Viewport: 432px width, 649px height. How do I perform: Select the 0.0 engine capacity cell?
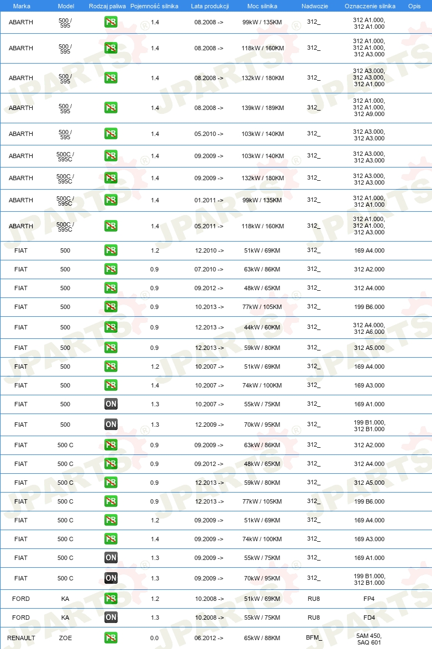coord(154,638)
